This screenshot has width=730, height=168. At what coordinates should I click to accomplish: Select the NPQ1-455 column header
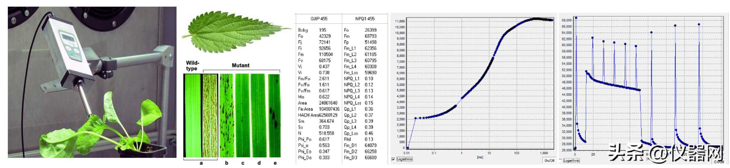tap(365, 19)
